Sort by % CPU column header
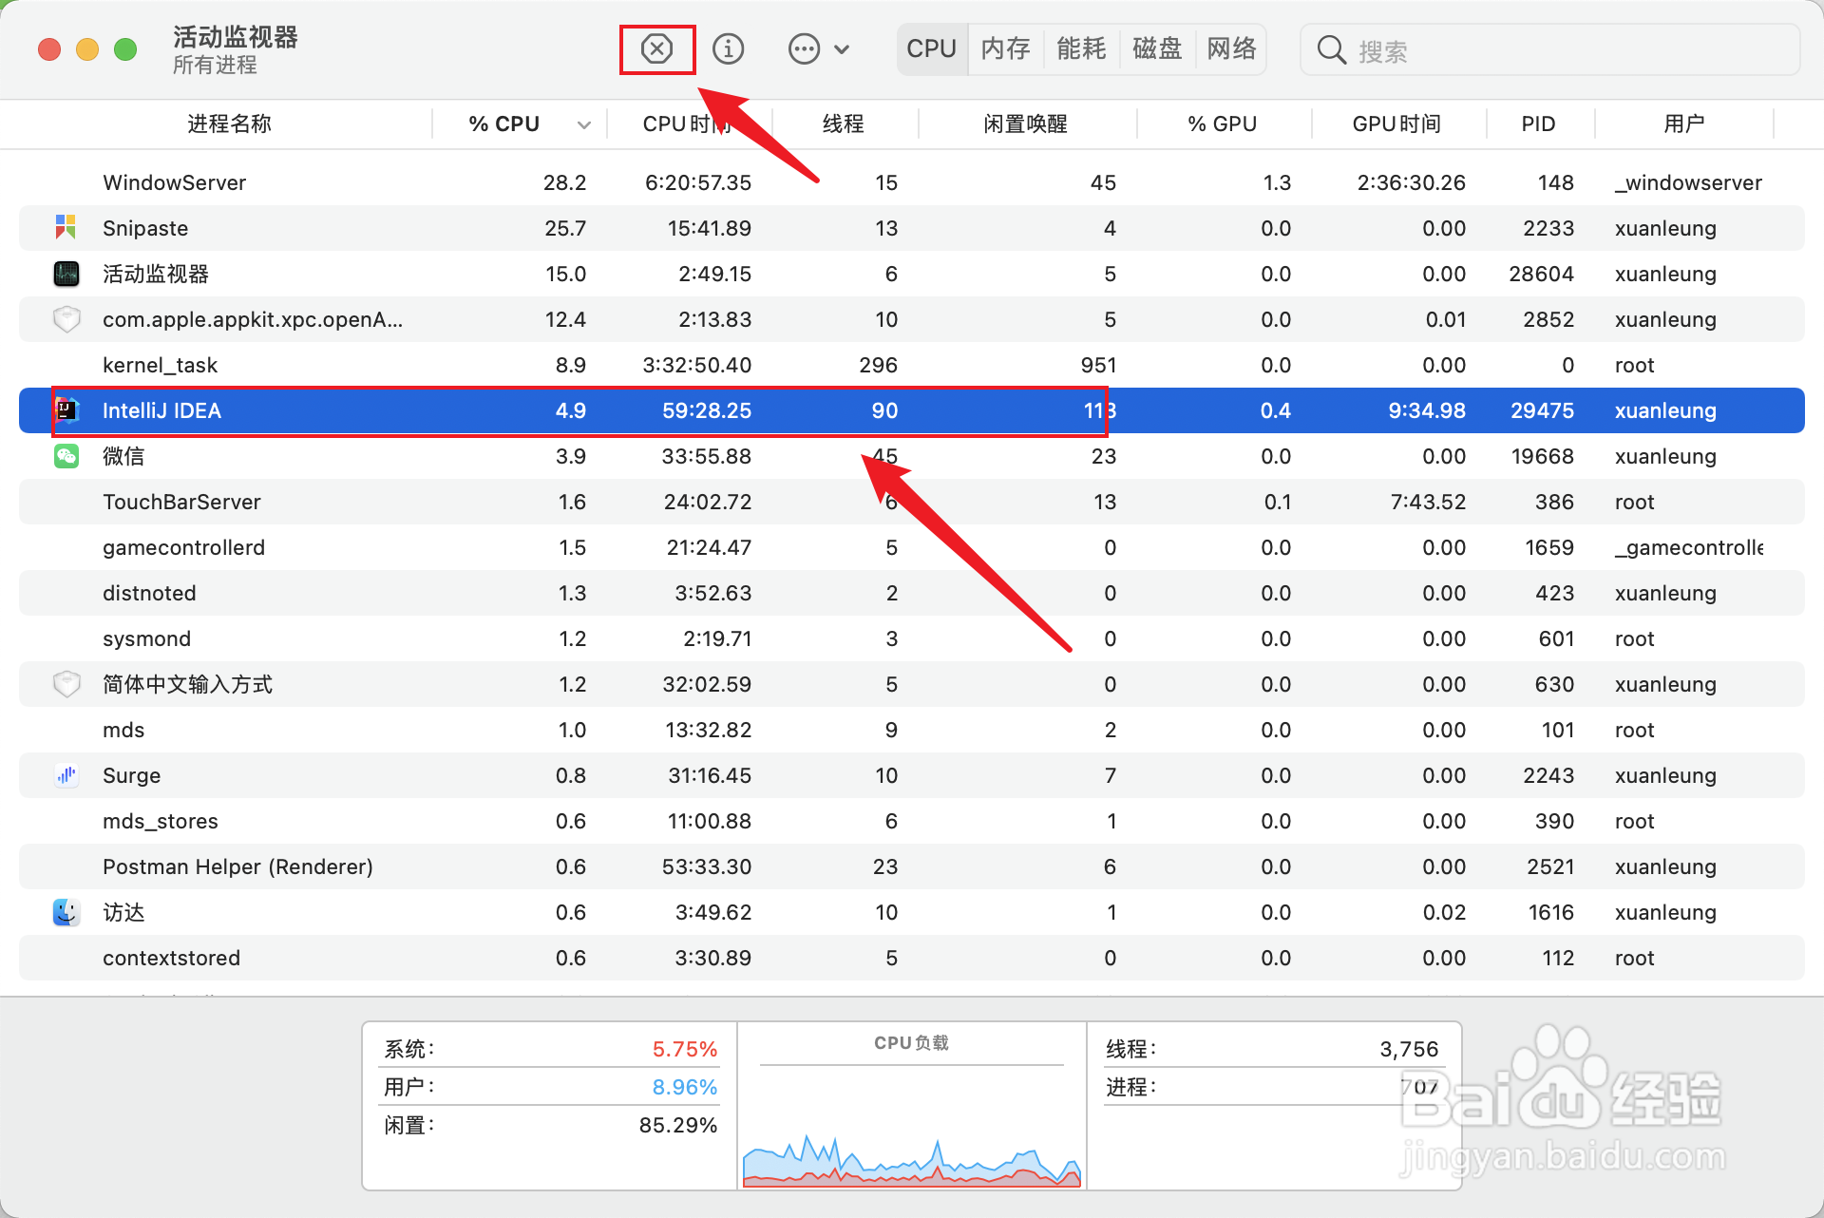This screenshot has width=1824, height=1218. (x=503, y=124)
